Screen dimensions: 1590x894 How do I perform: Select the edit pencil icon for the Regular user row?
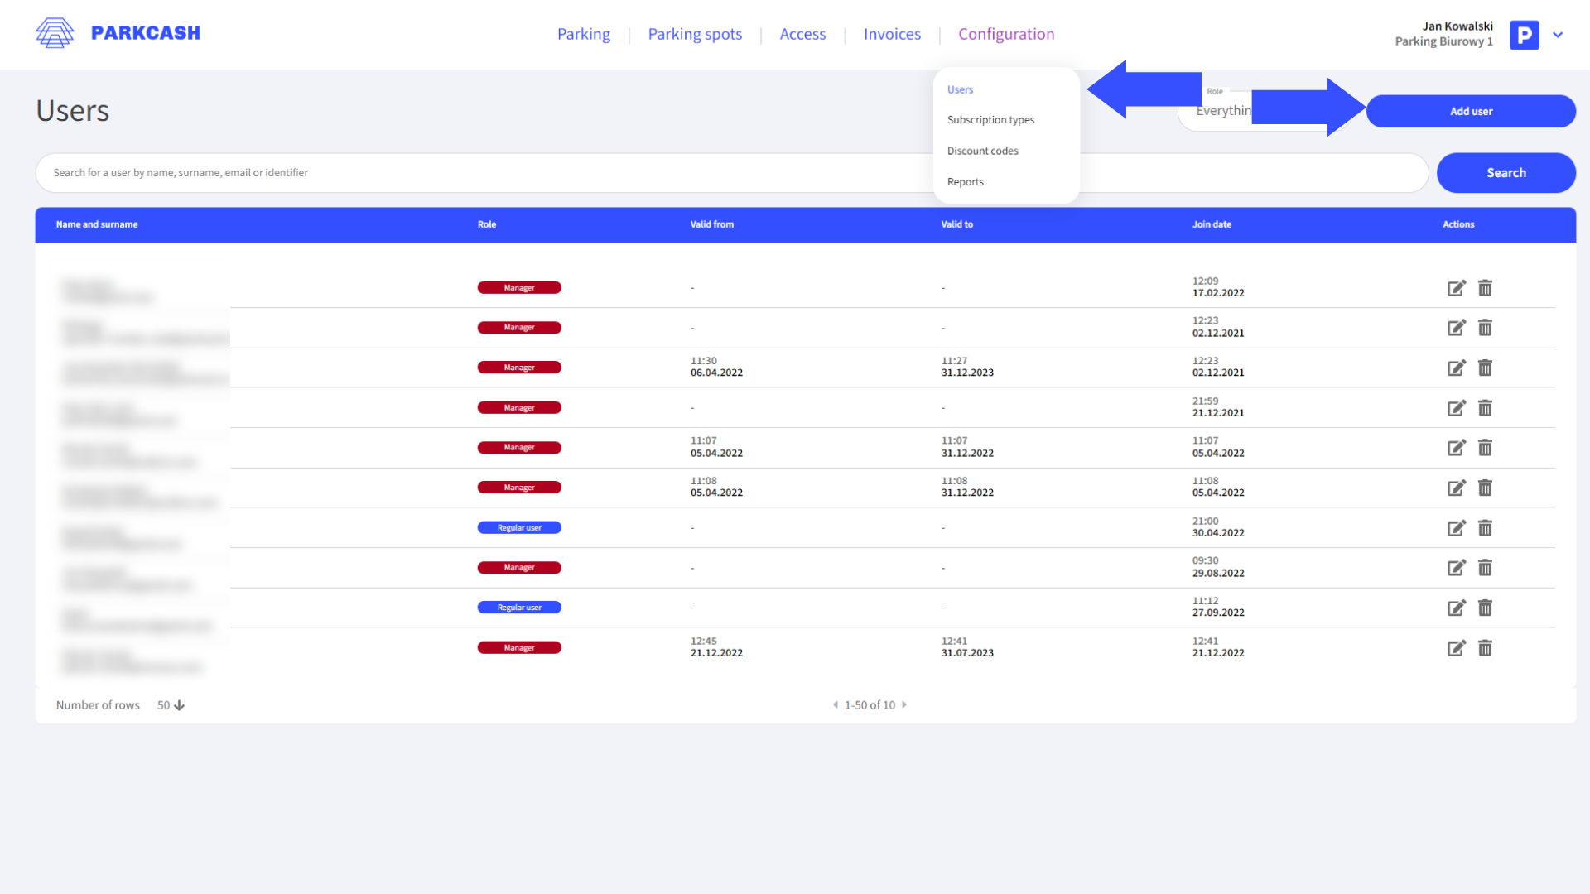coord(1457,527)
